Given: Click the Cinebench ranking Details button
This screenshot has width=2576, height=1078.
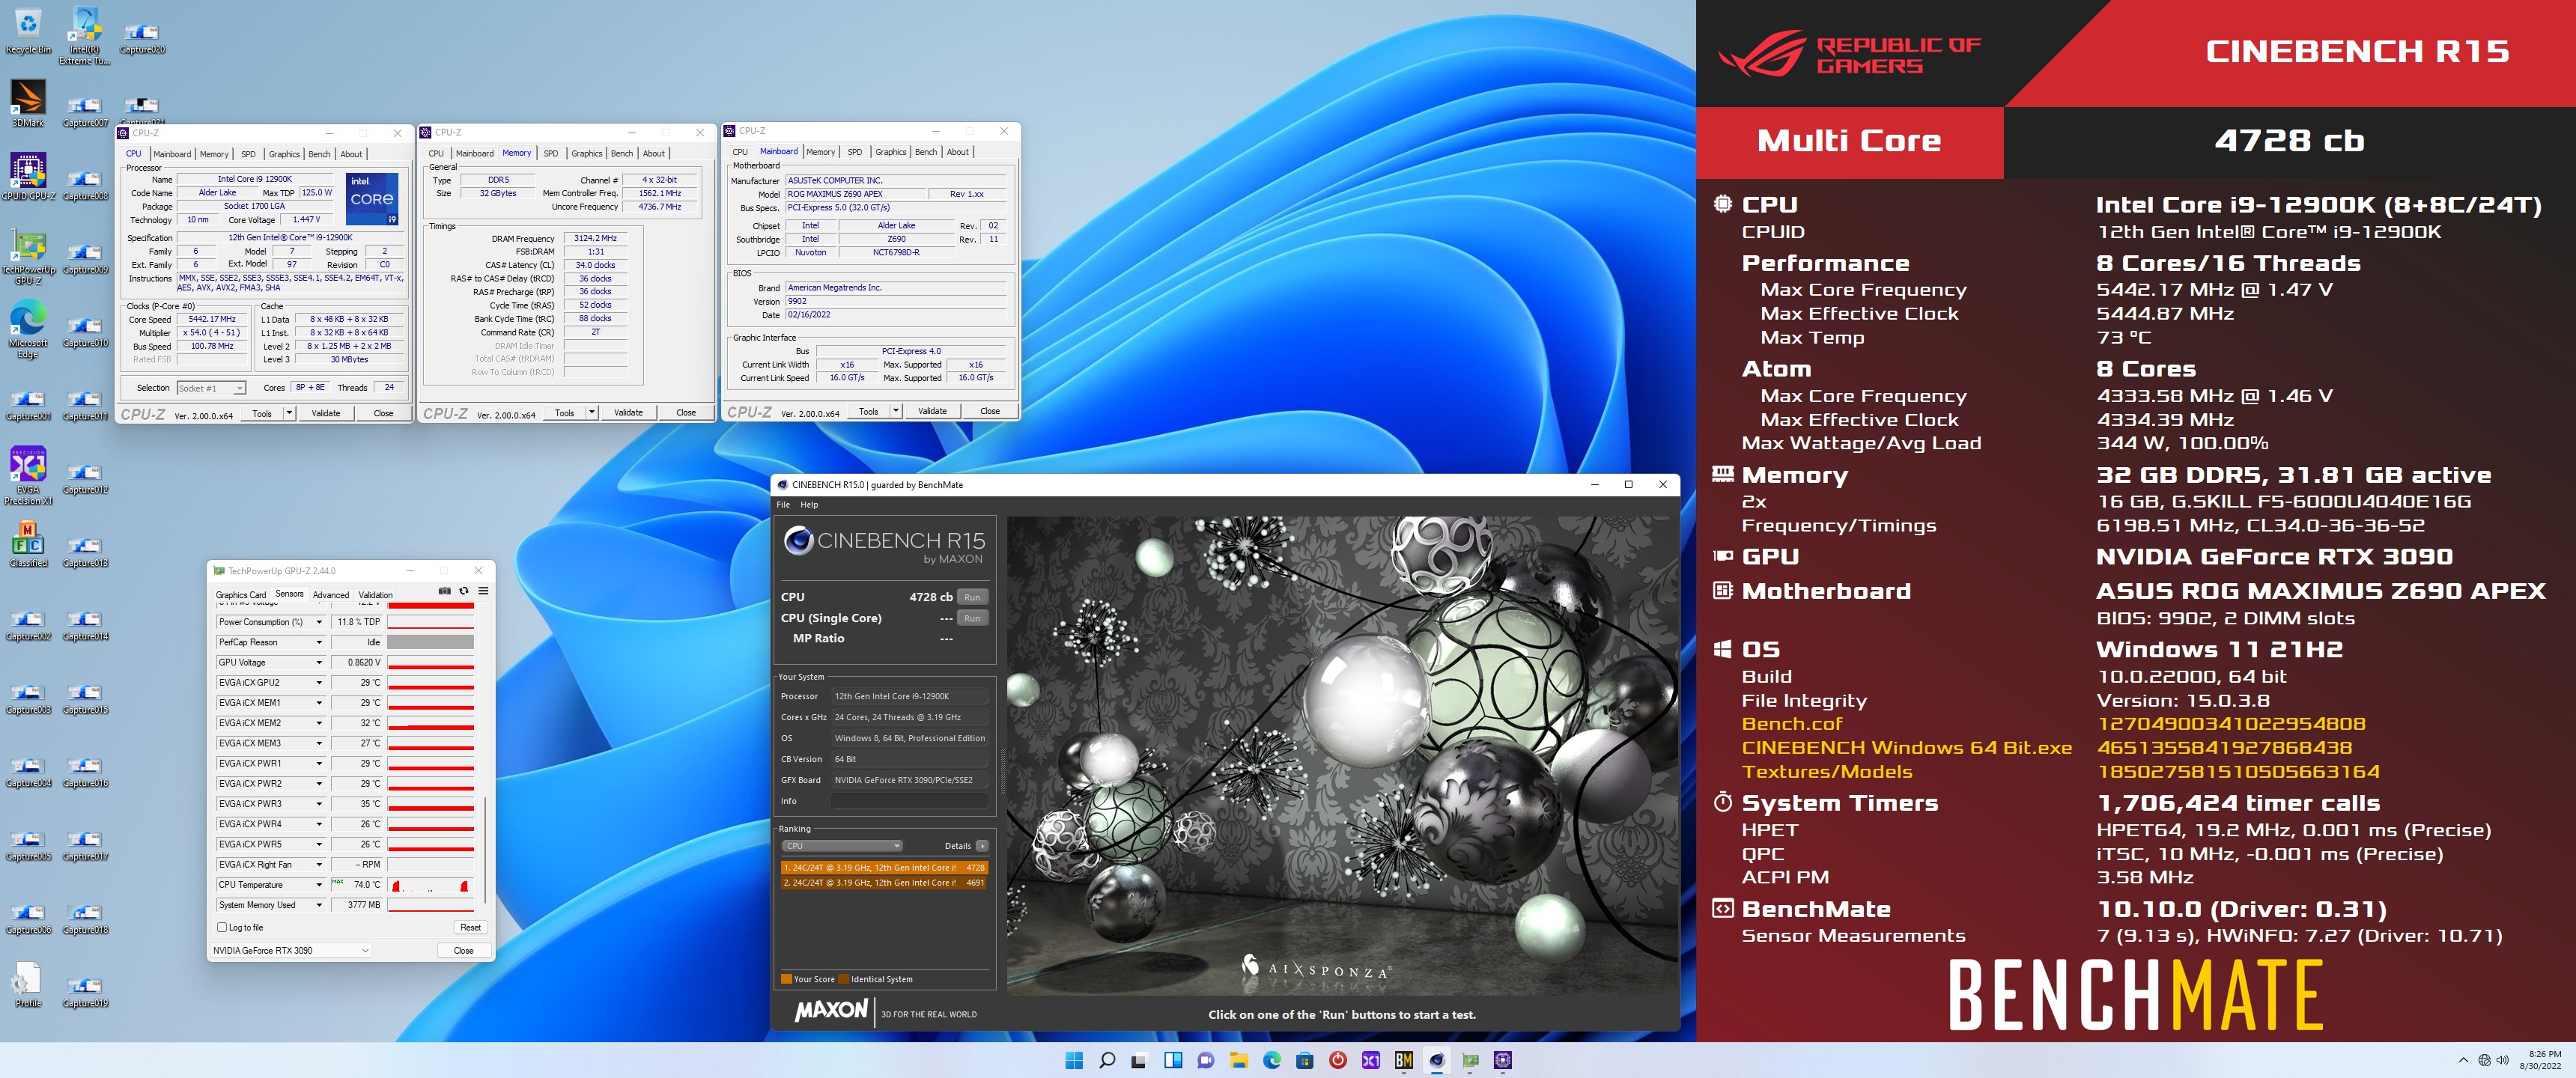Looking at the screenshot, I should pyautogui.click(x=982, y=846).
